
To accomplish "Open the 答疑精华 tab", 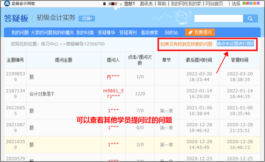I will 106,32.
